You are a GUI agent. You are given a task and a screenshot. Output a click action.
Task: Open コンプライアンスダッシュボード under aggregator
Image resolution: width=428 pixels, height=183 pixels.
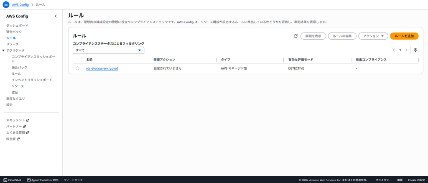coord(33,59)
